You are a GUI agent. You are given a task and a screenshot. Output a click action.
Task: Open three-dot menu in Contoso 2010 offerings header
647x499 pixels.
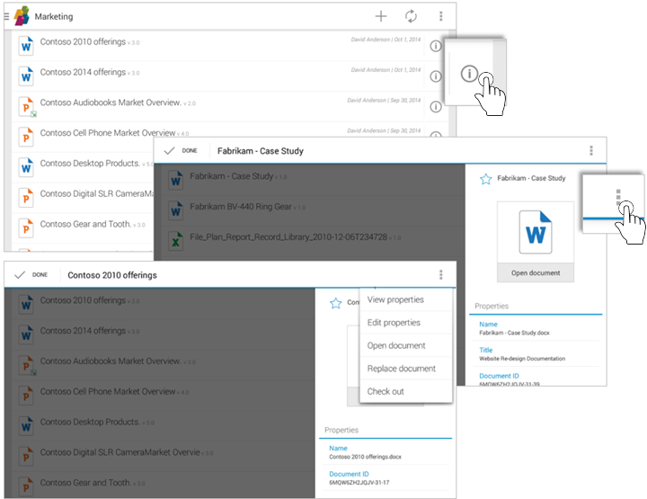click(x=440, y=275)
